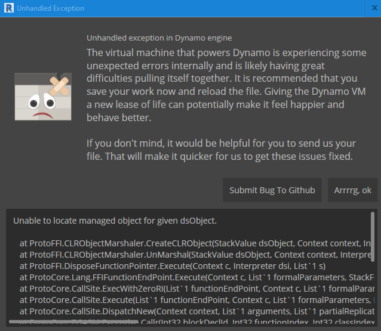The width and height of the screenshot is (381, 331).
Task: Click the DisposeFunctionPointer.Execute stack line
Action: pyautogui.click(x=173, y=266)
